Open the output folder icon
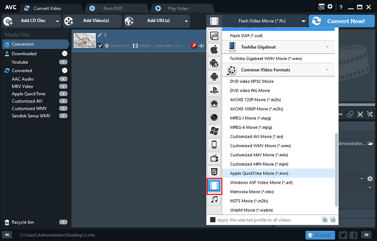This screenshot has height=241, width=377. 370,144
